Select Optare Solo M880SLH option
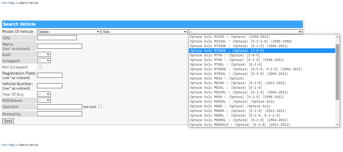The height and width of the screenshot is (152, 343). point(262,125)
